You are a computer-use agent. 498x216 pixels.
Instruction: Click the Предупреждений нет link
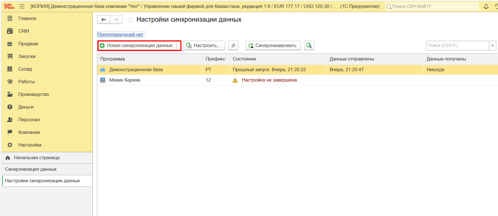tap(120, 34)
